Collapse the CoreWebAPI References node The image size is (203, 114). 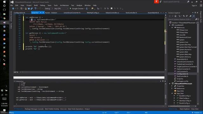pyautogui.click(x=172, y=28)
